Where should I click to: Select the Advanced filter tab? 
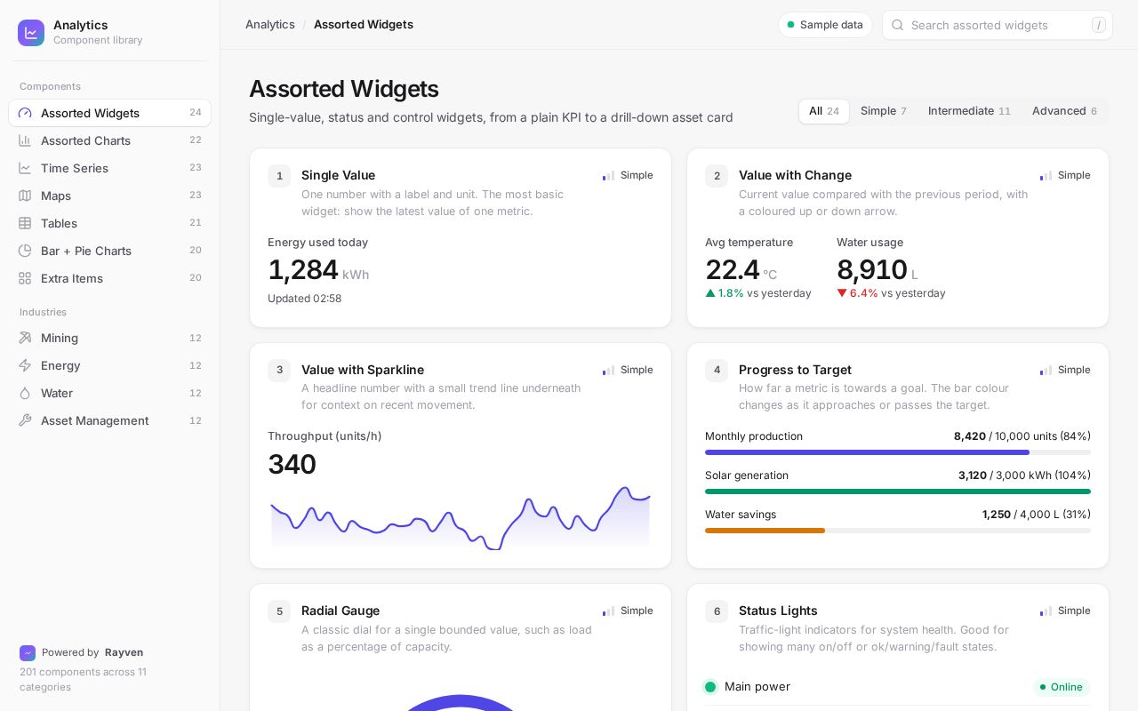point(1064,111)
